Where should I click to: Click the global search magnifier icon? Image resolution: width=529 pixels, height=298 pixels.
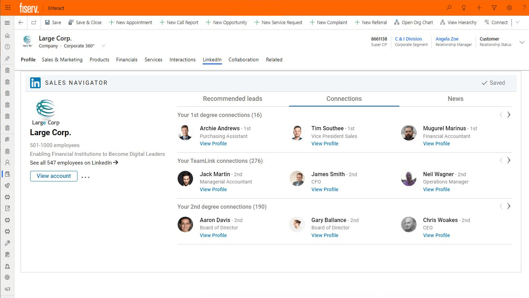pos(449,8)
